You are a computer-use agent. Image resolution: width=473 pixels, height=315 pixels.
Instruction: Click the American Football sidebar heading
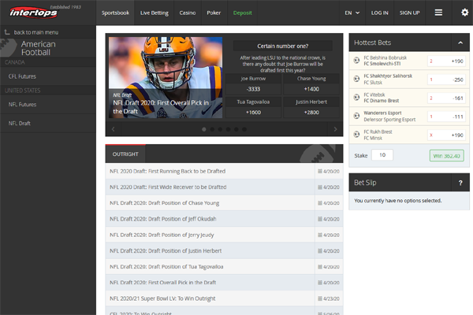coord(39,48)
